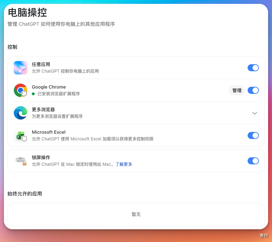Image resolution: width=272 pixels, height=242 pixels.
Task: Turn off the Google Chrome toggle
Action: 253,90
